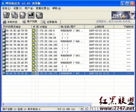
Task: Click NIC icon for 00:0C:76:9E:8C:28
Action: (x=4, y=45)
